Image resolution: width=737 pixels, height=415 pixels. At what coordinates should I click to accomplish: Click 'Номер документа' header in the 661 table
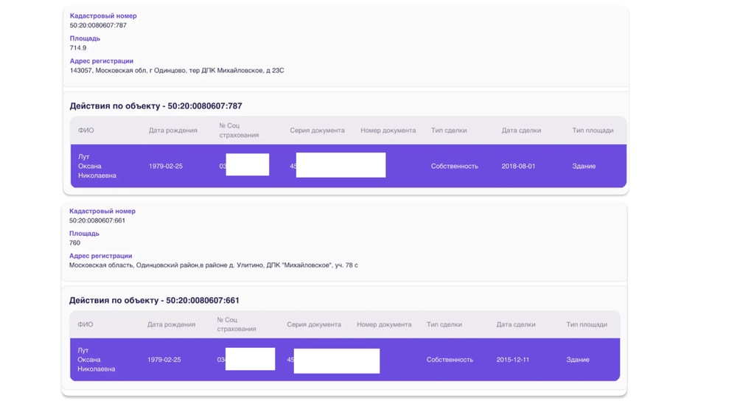coord(384,324)
